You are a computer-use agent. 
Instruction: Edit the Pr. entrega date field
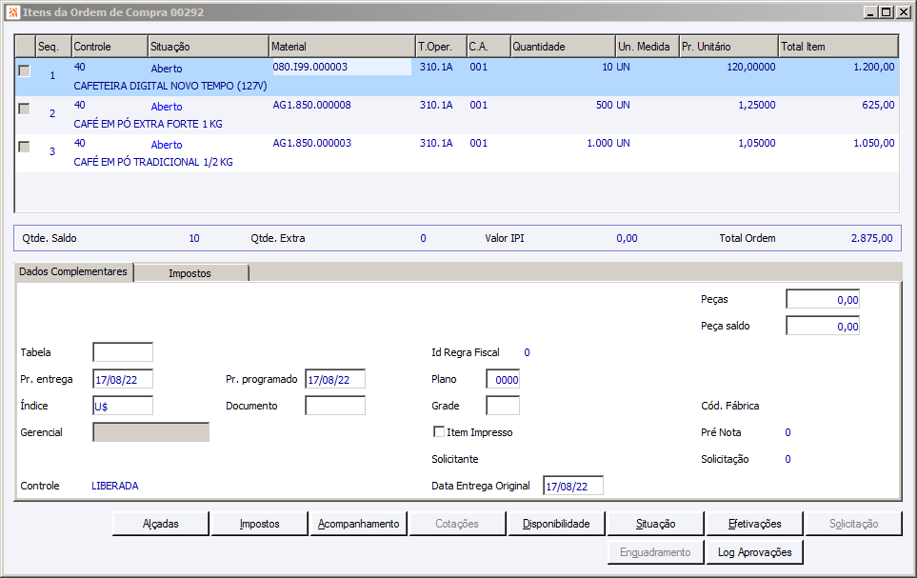tap(122, 379)
